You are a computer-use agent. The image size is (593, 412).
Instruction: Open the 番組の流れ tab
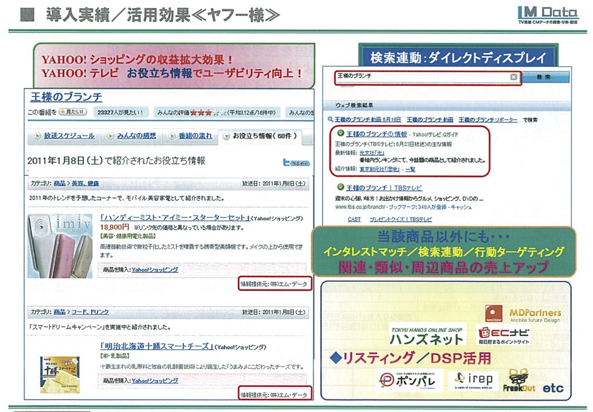[x=195, y=136]
